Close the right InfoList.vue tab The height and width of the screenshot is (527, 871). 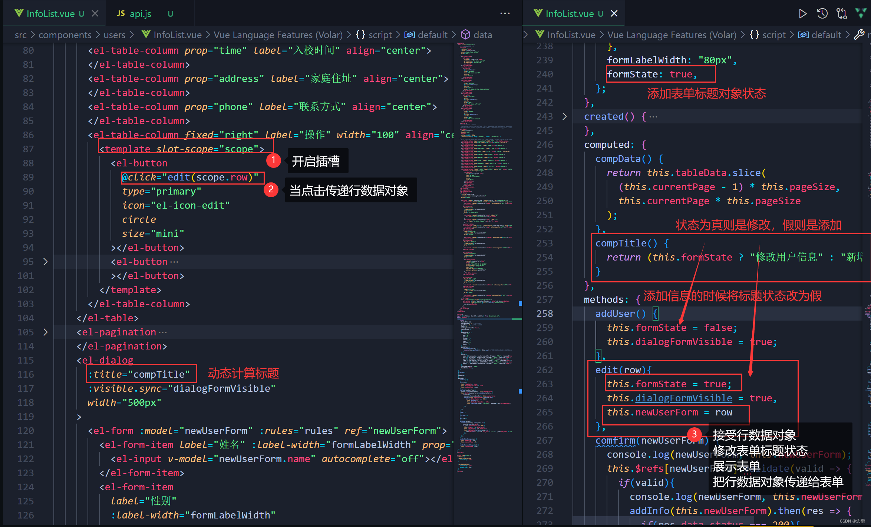pyautogui.click(x=614, y=14)
